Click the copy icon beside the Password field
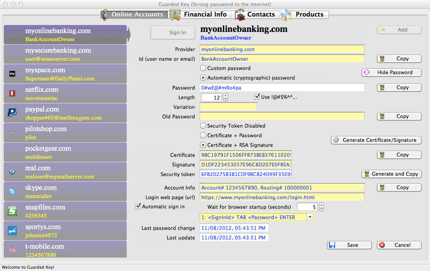Screen dimensions: 430x271 382,87
